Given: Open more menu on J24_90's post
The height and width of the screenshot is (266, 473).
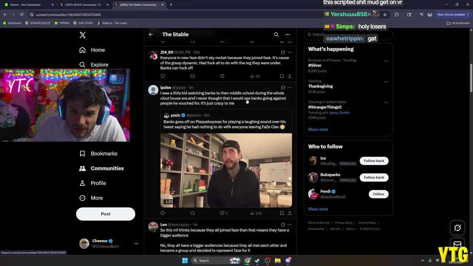Looking at the screenshot, I should [x=290, y=52].
